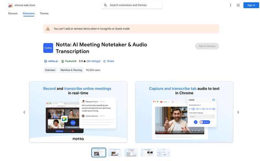Click the verified publisher badge icon

pos(45,61)
